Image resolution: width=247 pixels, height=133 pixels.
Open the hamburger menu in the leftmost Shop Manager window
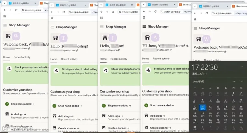(5, 25)
